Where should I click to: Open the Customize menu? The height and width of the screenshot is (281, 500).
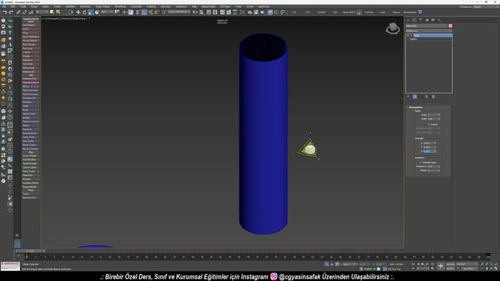(x=136, y=6)
